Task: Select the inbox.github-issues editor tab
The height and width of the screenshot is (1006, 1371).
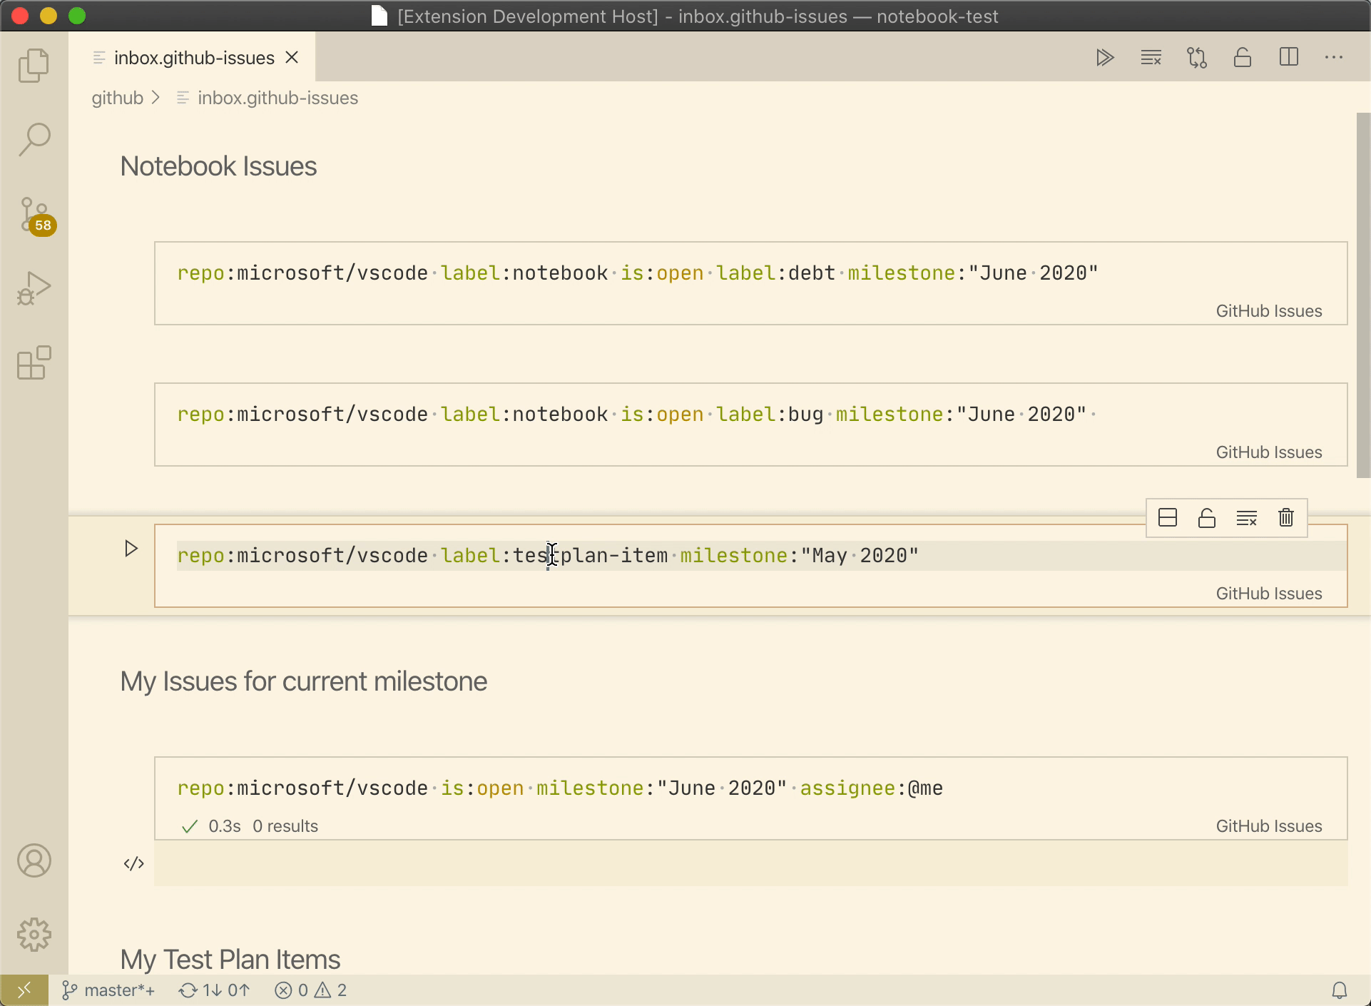Action: (193, 57)
